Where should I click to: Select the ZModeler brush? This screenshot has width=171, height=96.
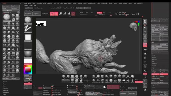pos(5,32)
